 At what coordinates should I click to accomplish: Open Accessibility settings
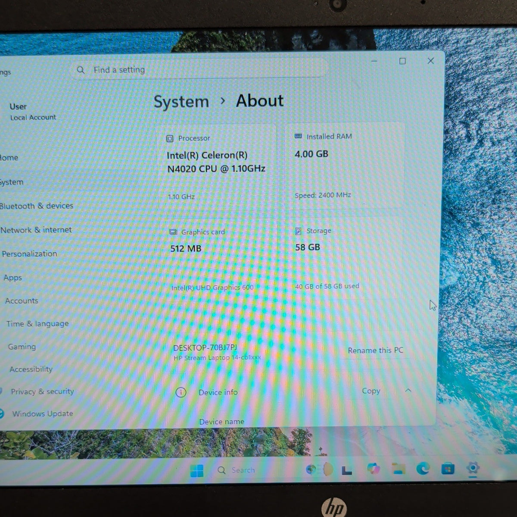(31, 369)
